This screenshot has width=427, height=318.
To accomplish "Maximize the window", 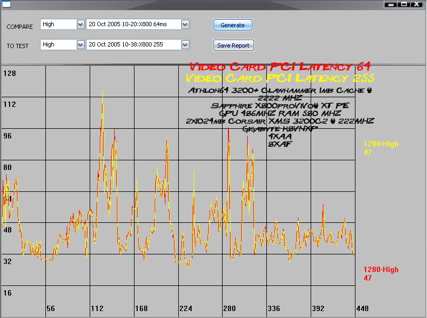I will 404,4.
